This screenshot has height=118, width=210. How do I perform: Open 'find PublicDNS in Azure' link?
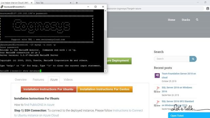point(39,105)
